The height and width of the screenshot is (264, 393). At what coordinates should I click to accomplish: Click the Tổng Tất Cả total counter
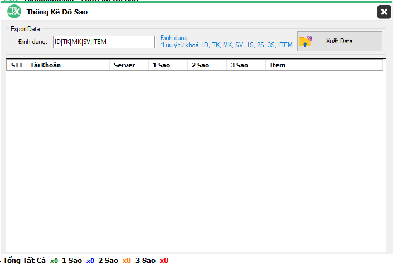point(25,260)
